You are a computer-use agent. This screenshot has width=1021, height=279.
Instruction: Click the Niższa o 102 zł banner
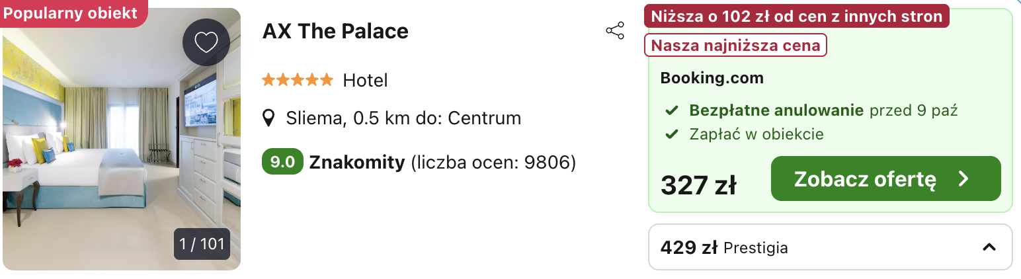click(x=796, y=17)
